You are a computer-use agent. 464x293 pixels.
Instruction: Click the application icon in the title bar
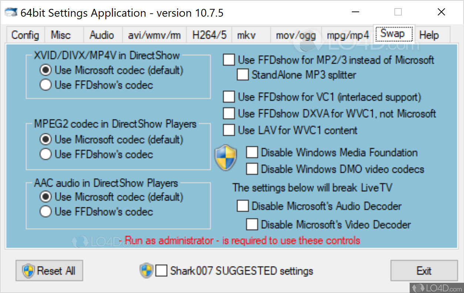[x=11, y=12]
